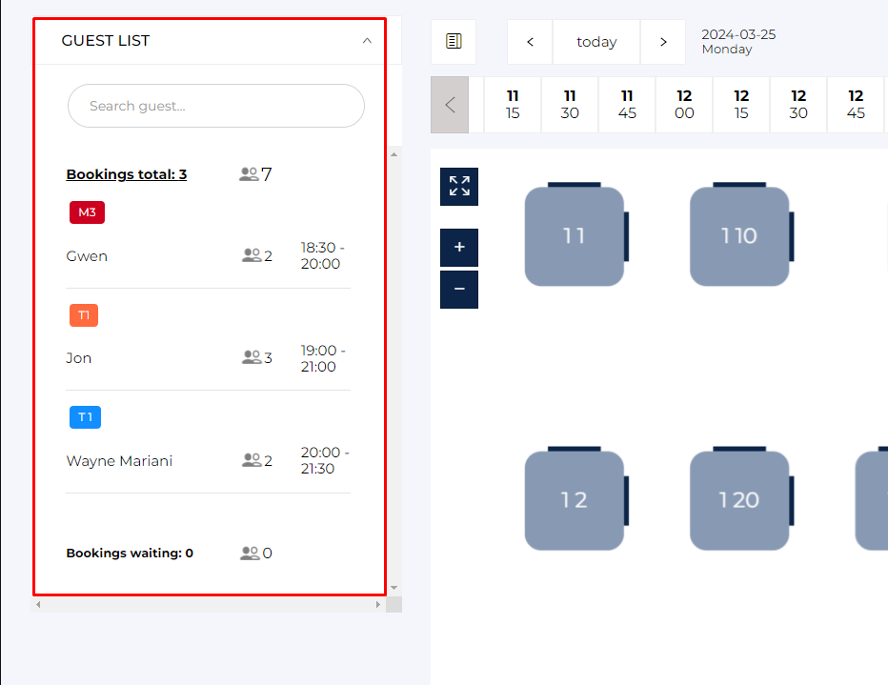Collapse the Guest List panel
The width and height of the screenshot is (888, 685).
[367, 41]
